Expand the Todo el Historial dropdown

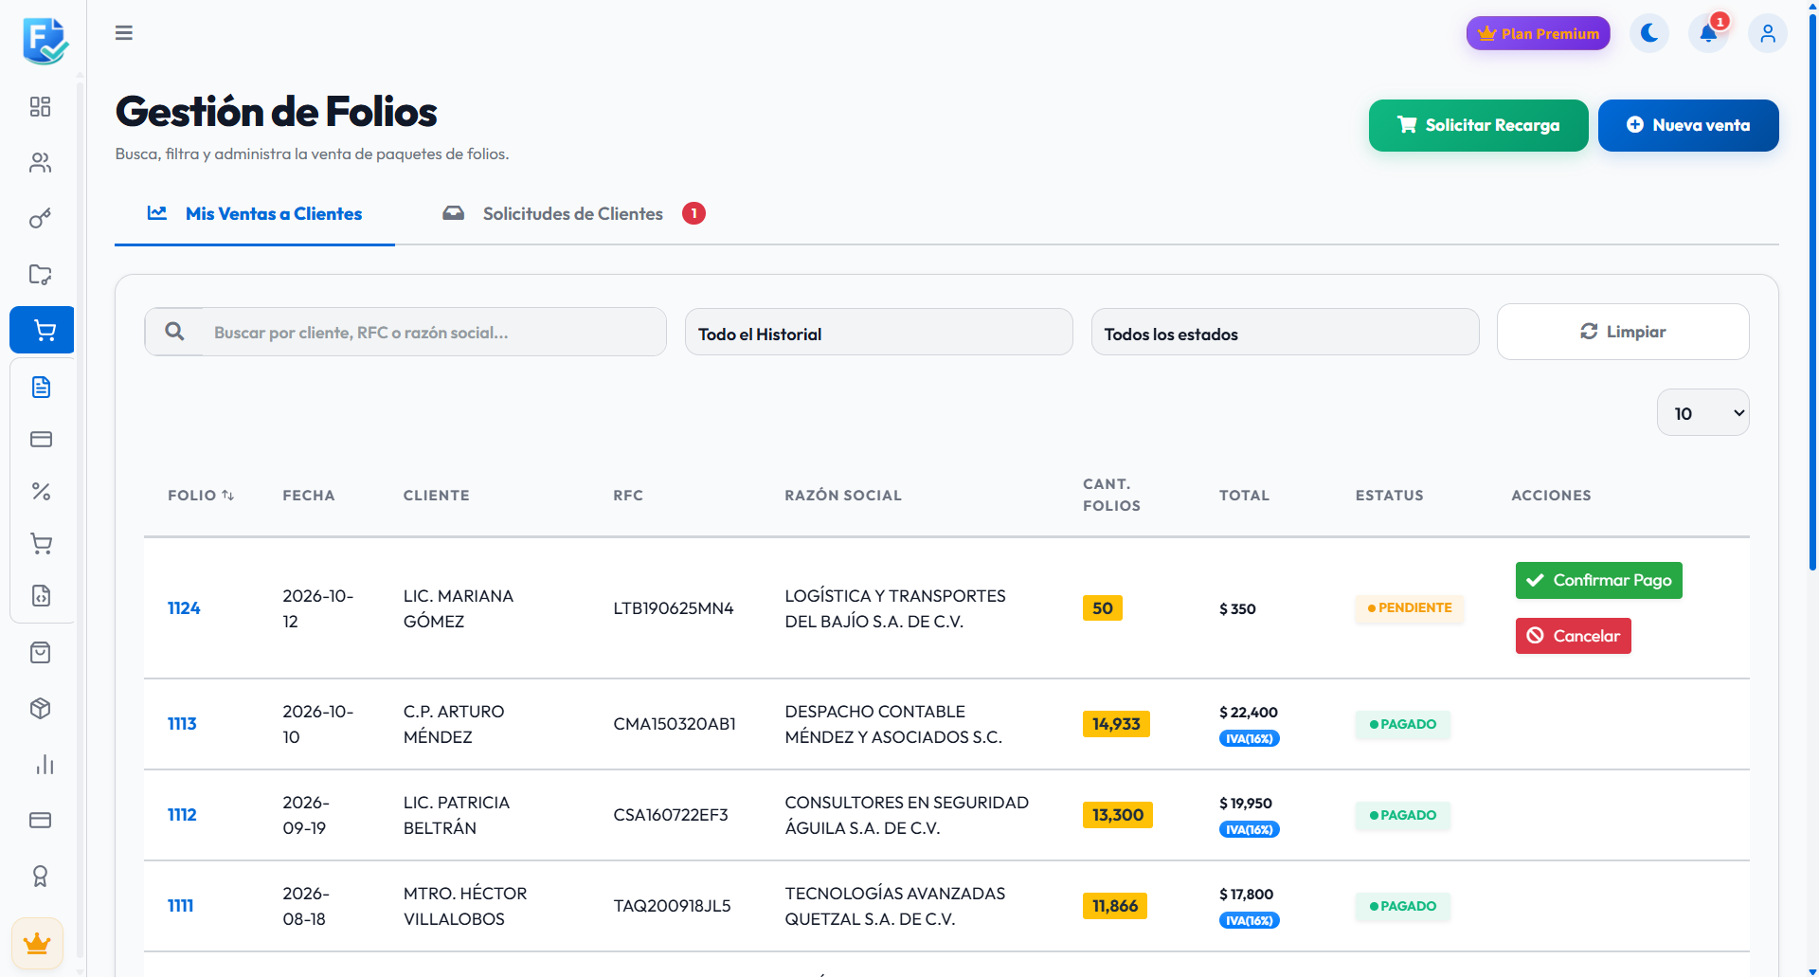[x=878, y=333]
